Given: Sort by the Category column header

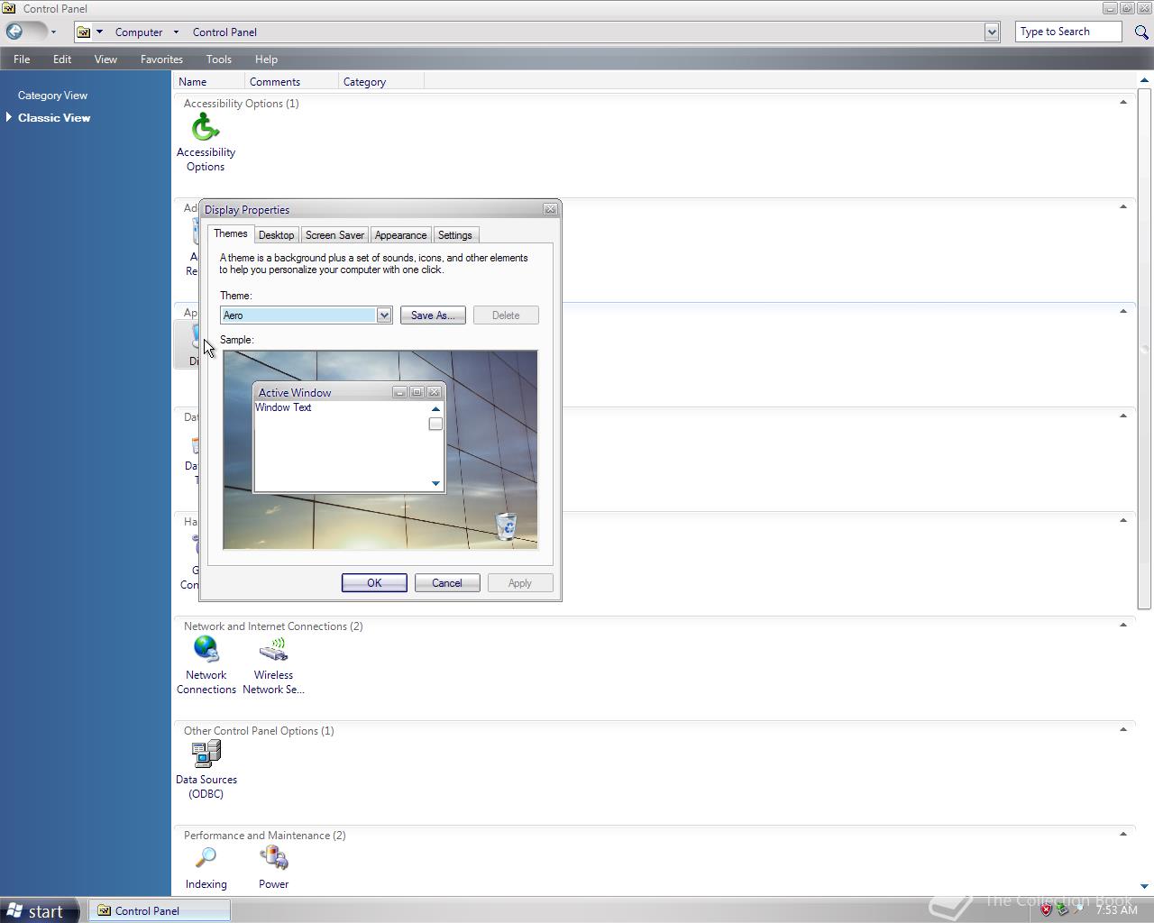Looking at the screenshot, I should [380, 81].
